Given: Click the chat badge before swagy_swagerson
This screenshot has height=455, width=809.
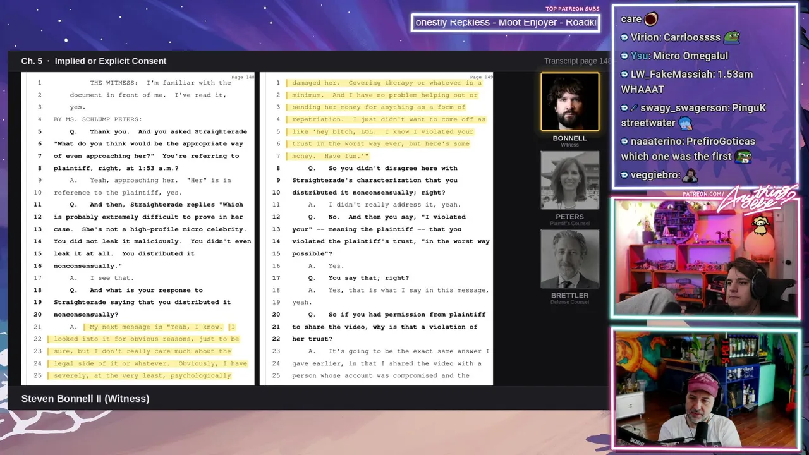Looking at the screenshot, I should coord(624,108).
